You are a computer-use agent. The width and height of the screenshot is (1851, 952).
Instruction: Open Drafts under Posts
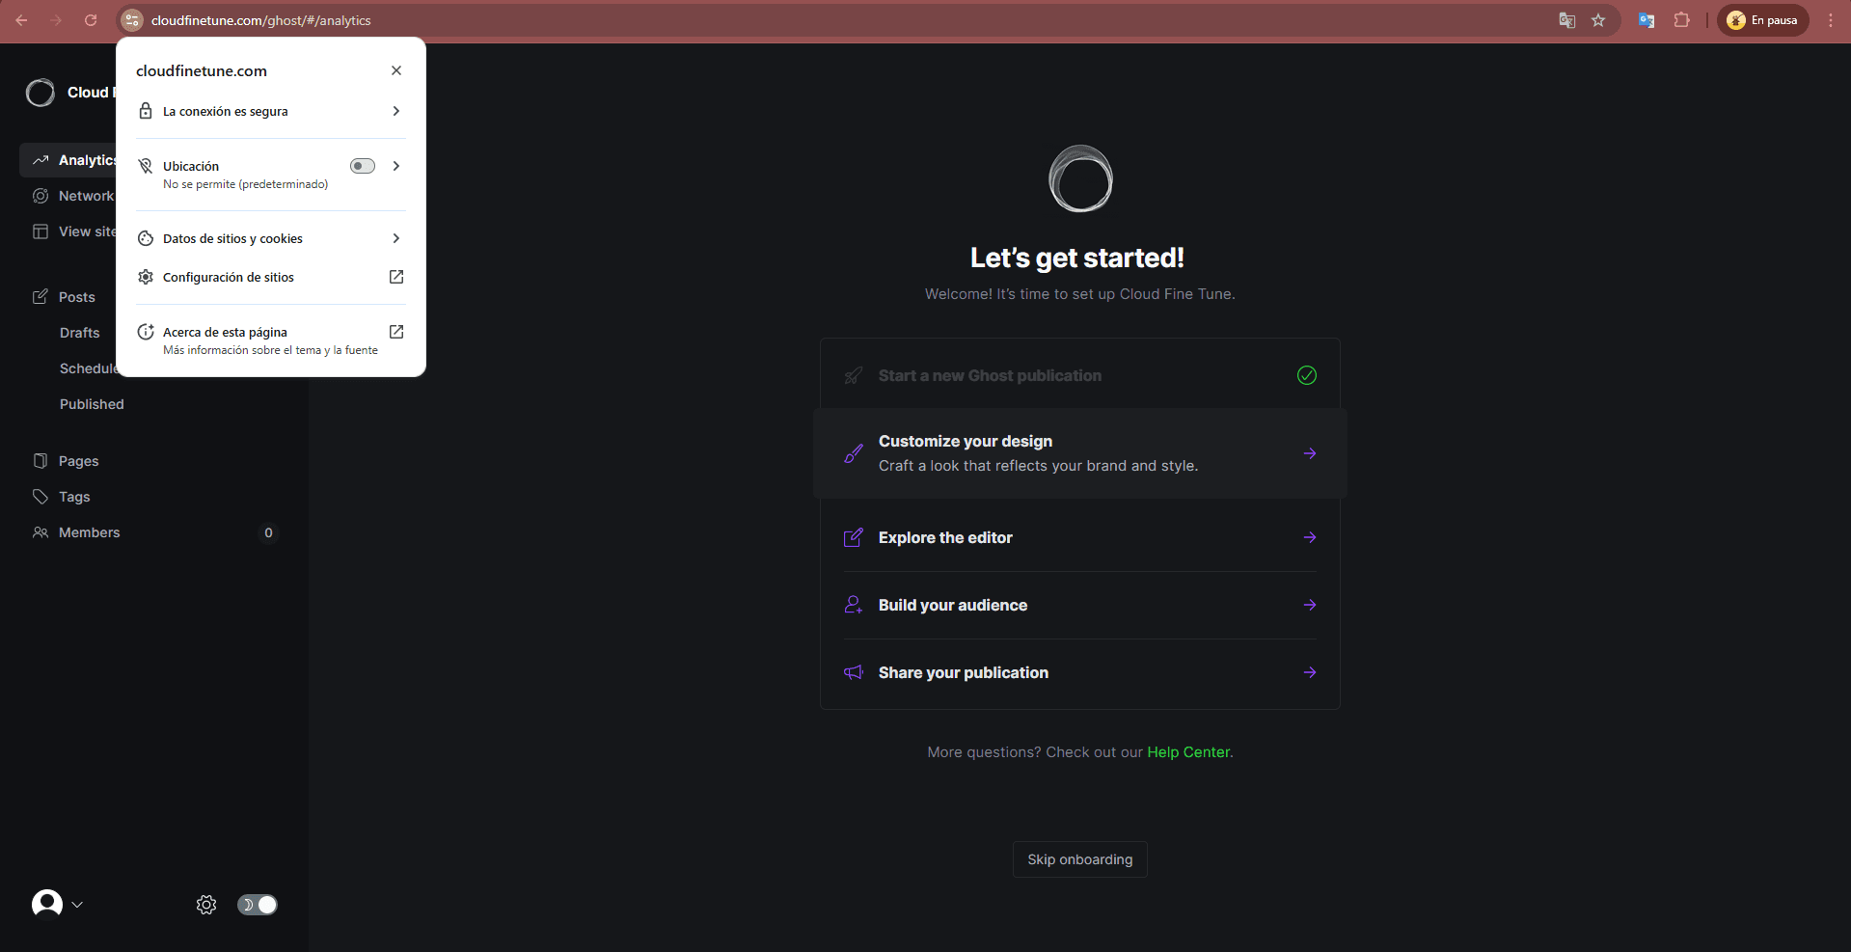pos(80,333)
